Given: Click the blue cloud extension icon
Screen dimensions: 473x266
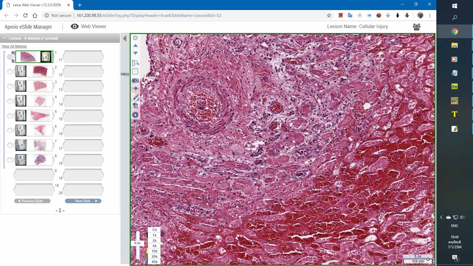Looking at the screenshot, I should 369,15.
